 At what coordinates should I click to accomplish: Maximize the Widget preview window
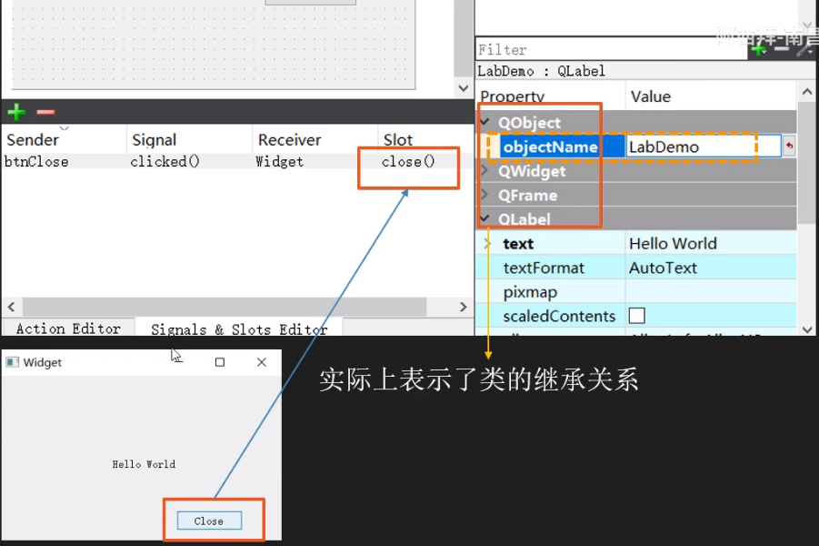[219, 362]
